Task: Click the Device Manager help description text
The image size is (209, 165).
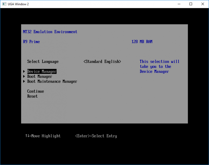Action: pos(159,67)
